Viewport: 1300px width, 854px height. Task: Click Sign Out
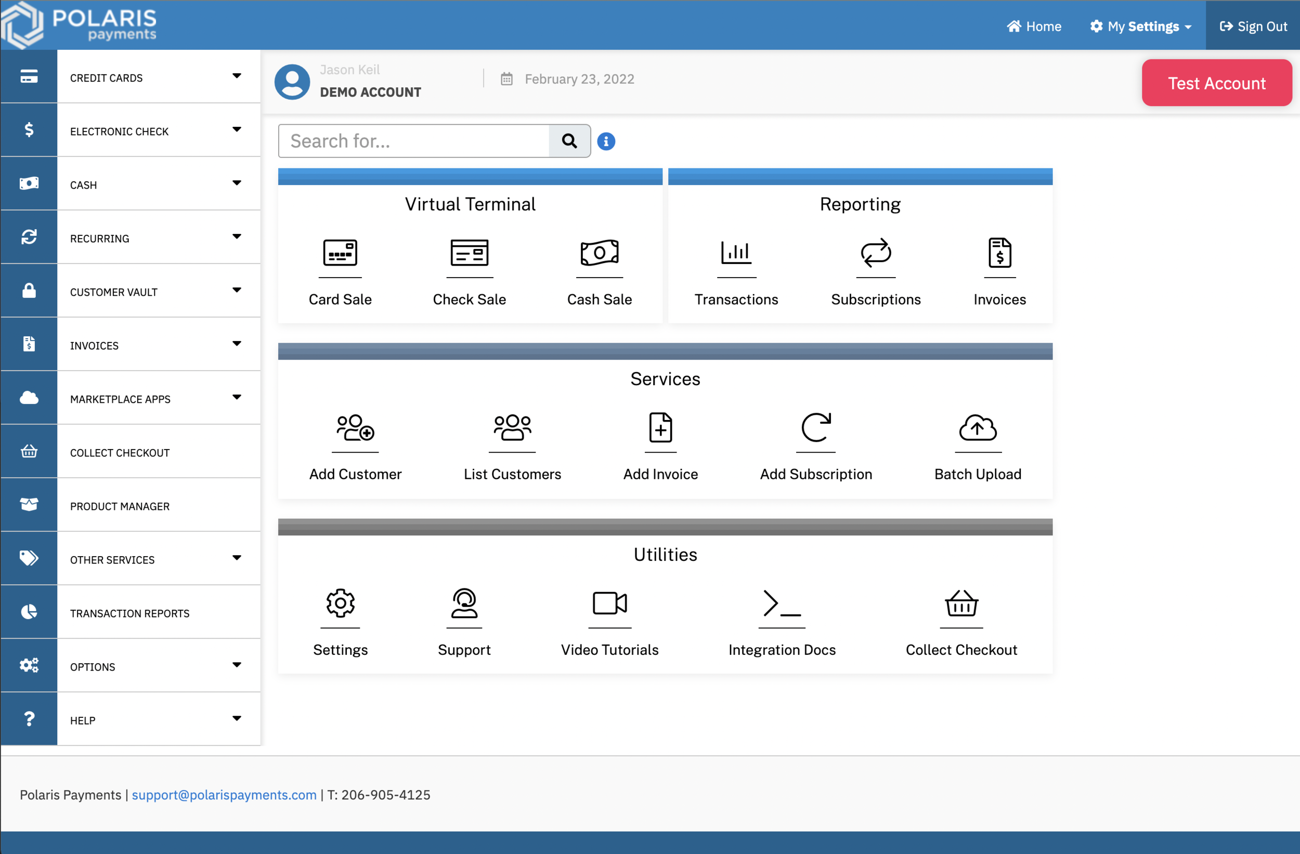[x=1253, y=26]
